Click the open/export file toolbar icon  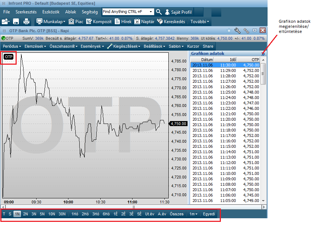(6, 21)
